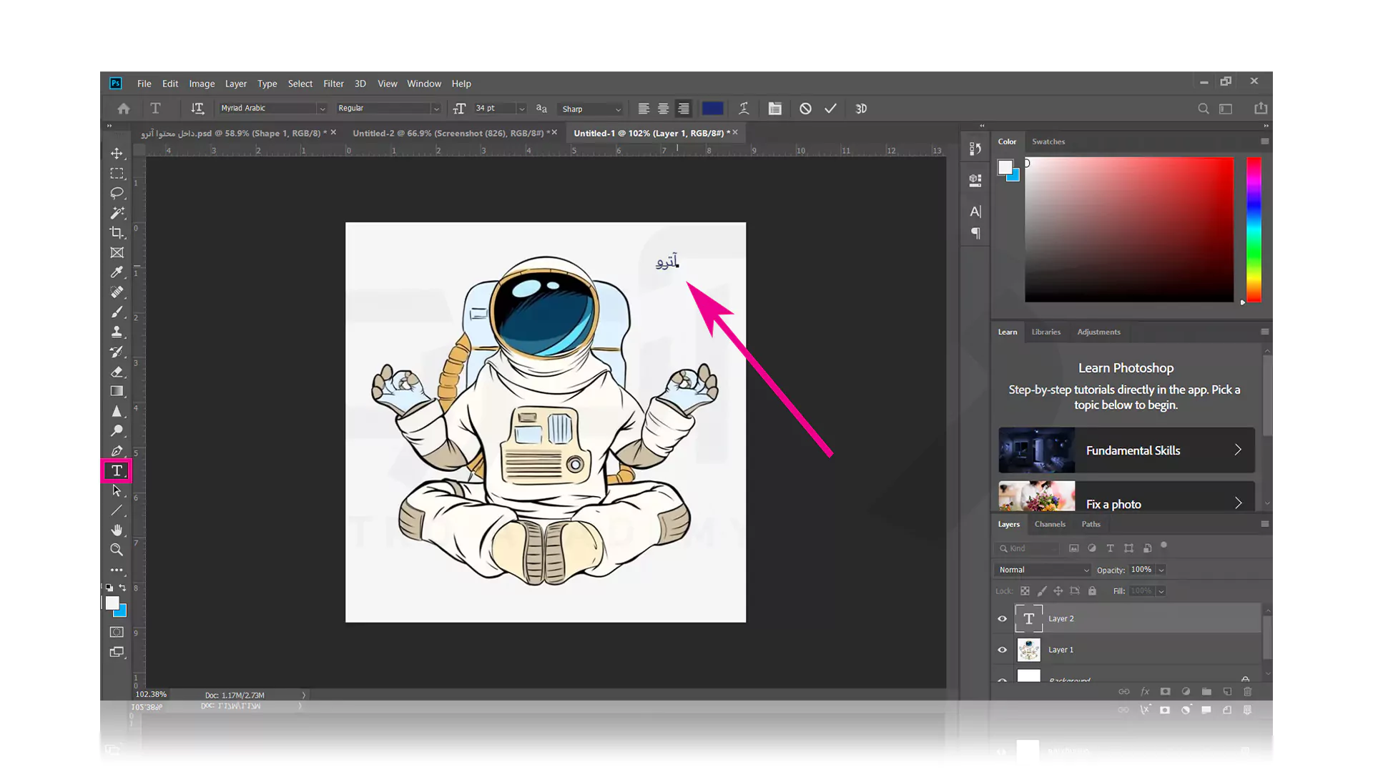1373x772 pixels.
Task: Select the Clone Stamp tool
Action: 117,332
